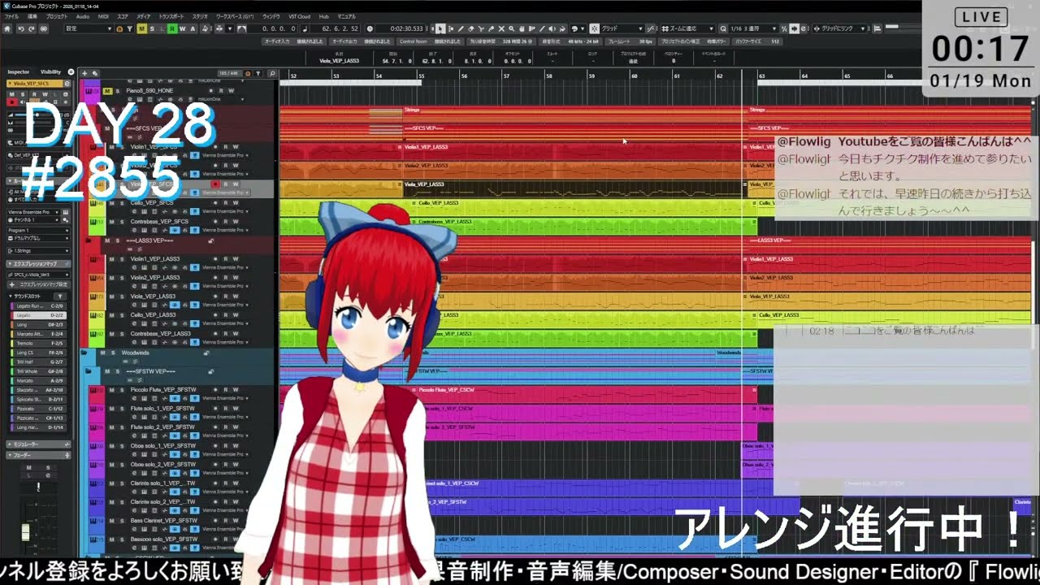
Task: Toggle global Mute M button in toolbar
Action: pyautogui.click(x=141, y=28)
